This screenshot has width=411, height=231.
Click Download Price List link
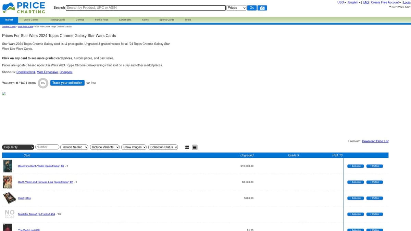point(375,141)
